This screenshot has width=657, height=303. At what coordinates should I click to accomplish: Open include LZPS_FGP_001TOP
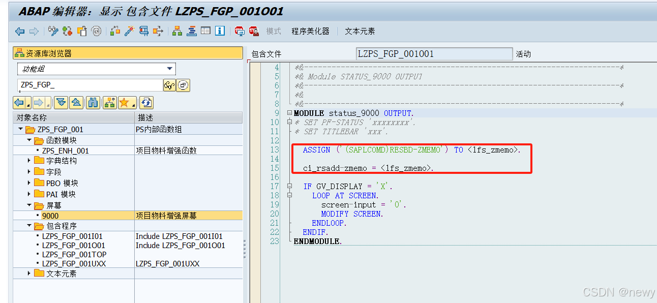(x=74, y=255)
